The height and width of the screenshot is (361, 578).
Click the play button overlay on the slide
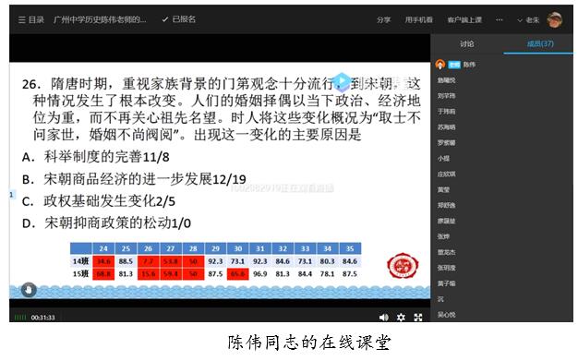tap(342, 81)
